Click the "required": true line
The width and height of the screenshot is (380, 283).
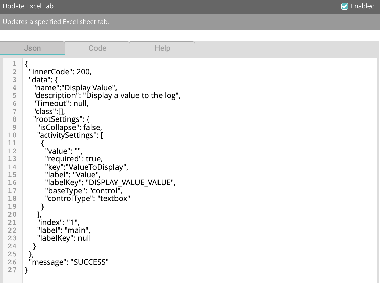73,159
